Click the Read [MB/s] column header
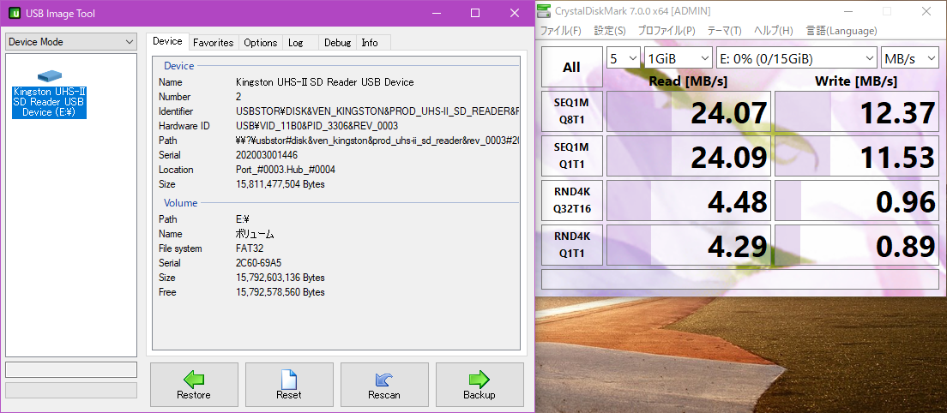 coord(688,81)
